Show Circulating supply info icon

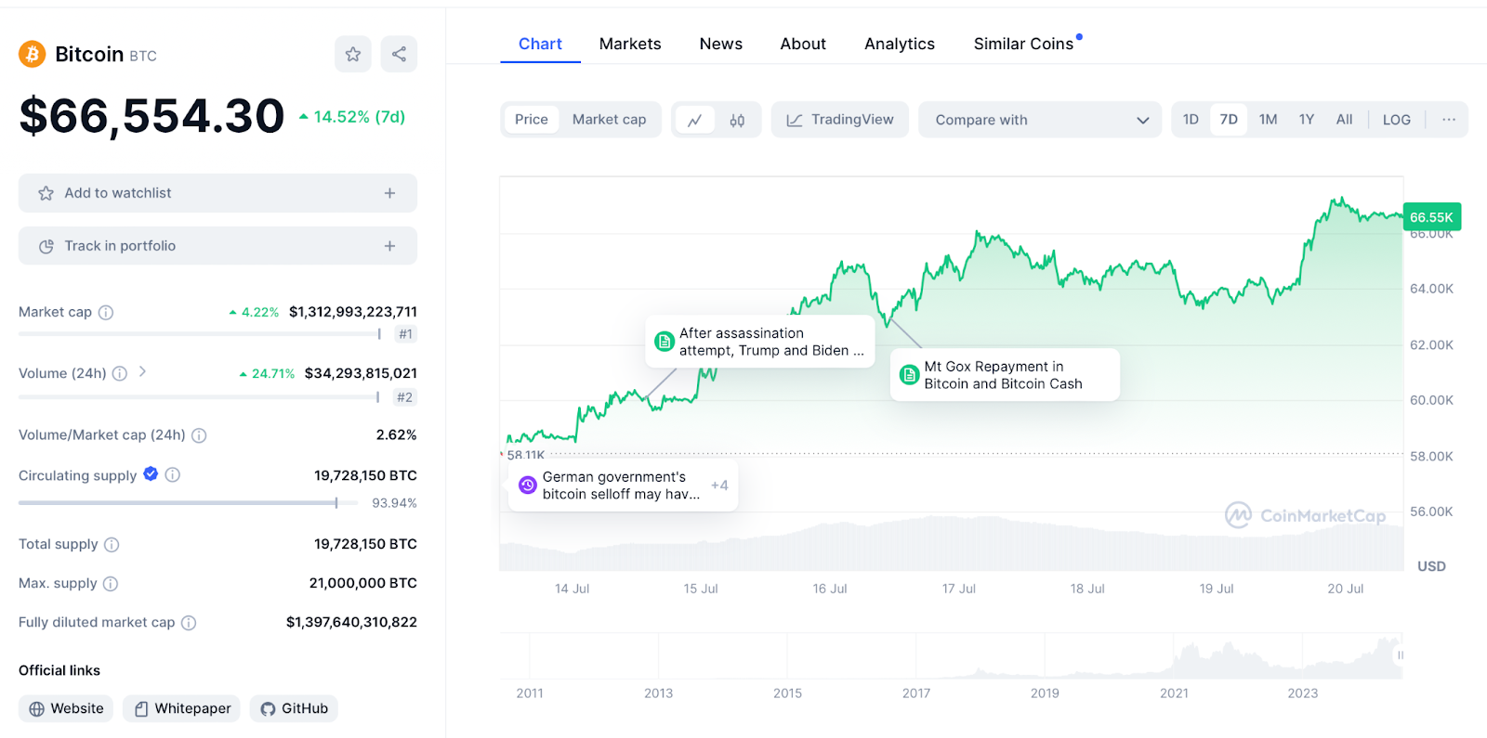click(173, 474)
